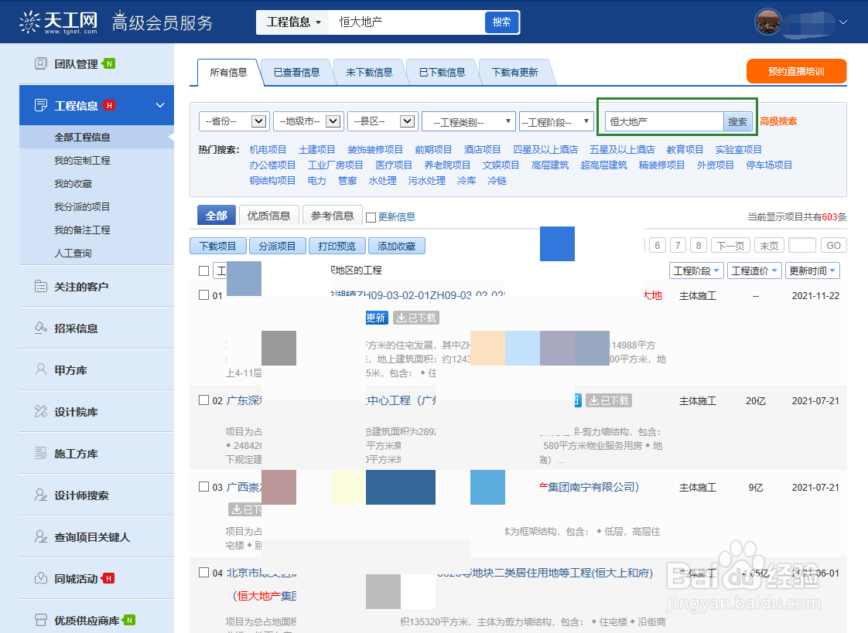The height and width of the screenshot is (633, 868).
Task: Click the 关注的客户 sidebar icon
Action: click(40, 287)
